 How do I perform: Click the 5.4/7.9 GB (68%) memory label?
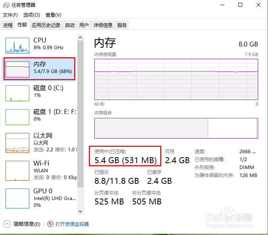[53, 71]
